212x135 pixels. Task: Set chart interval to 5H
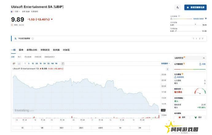coord(45,64)
